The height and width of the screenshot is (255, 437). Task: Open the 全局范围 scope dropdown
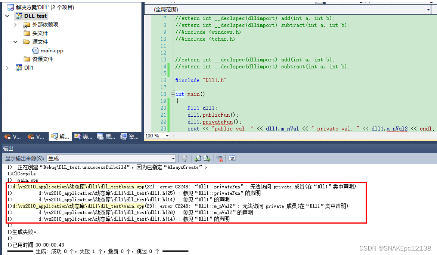point(428,10)
